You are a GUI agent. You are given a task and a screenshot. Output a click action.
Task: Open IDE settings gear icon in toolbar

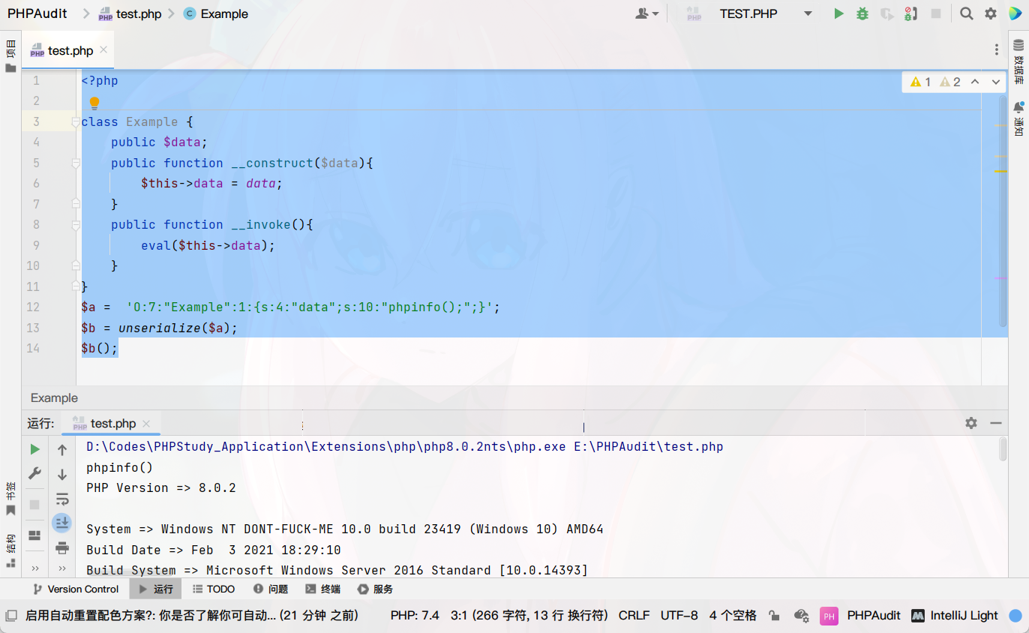[x=991, y=13]
